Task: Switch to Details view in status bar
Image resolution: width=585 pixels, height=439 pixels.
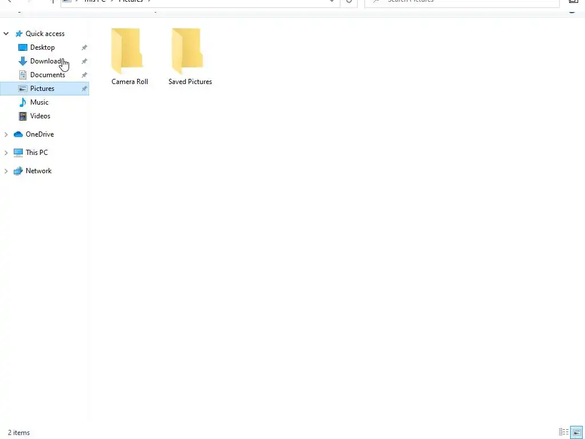Action: tap(564, 432)
